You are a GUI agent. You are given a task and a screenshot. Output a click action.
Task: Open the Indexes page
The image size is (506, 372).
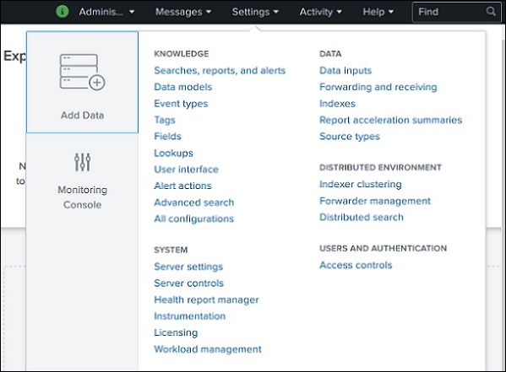(337, 104)
